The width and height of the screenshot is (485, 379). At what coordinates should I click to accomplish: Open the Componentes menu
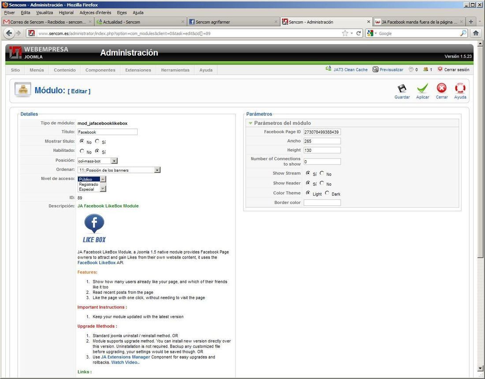(x=100, y=70)
